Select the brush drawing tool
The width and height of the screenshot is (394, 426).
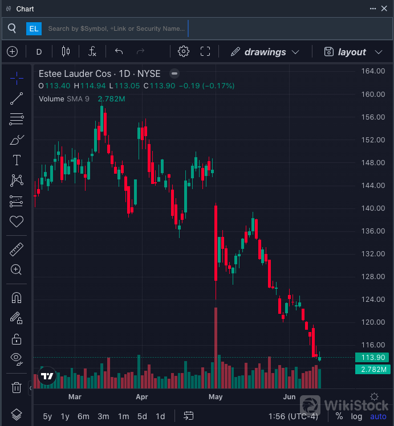(x=17, y=140)
